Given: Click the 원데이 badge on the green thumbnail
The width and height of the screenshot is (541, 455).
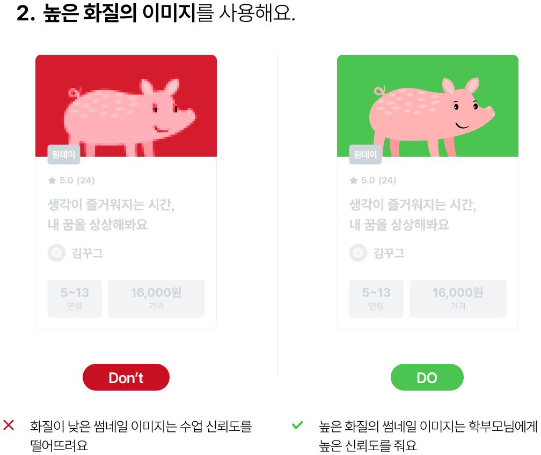Looking at the screenshot, I should 365,154.
